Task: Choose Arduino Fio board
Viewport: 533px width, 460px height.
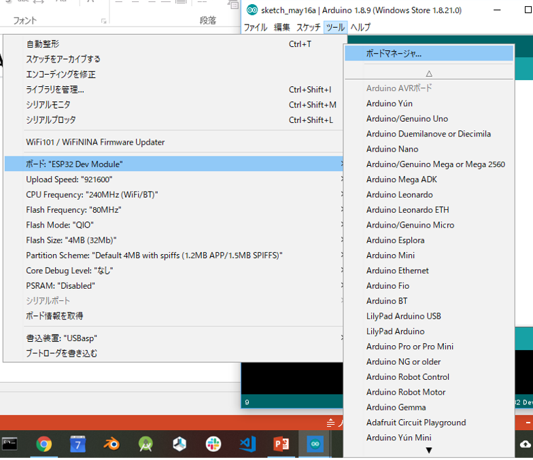Action: click(x=429, y=285)
